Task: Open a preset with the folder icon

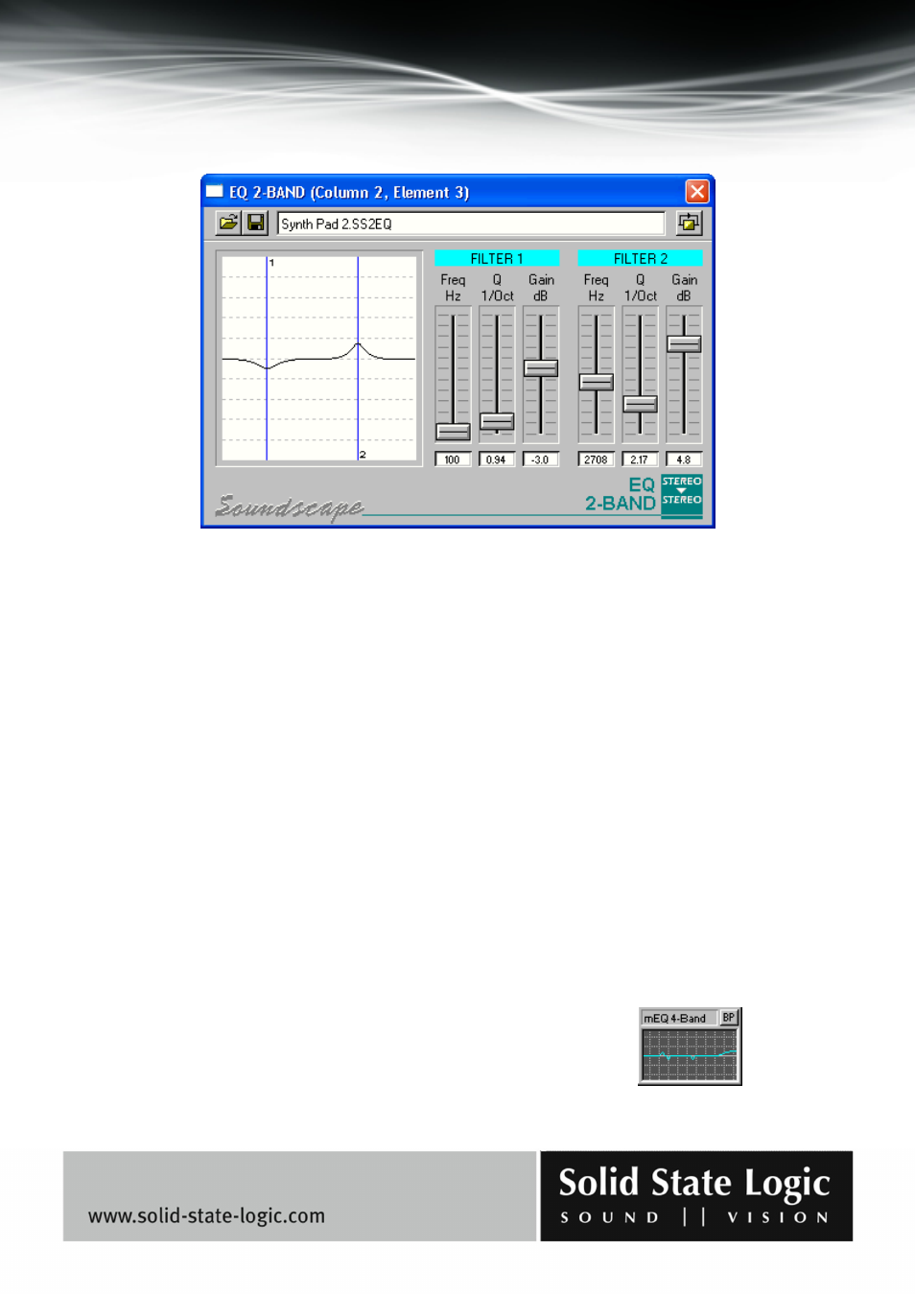Action: coord(228,224)
